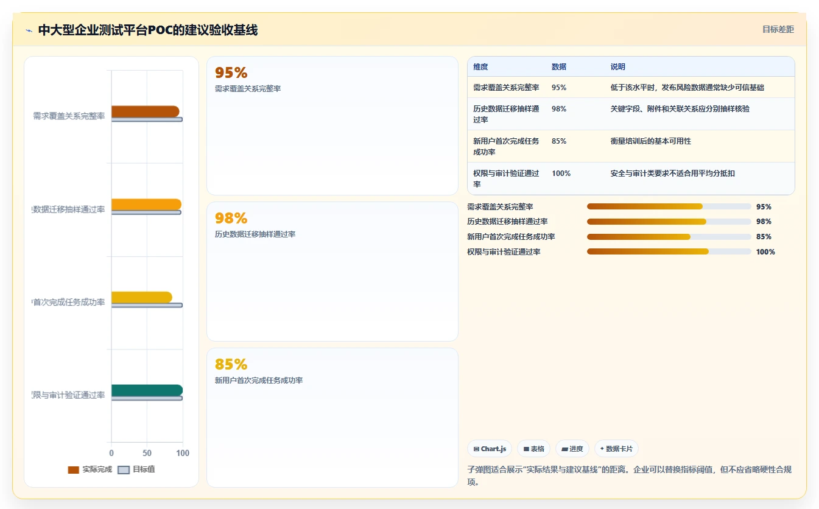819x509 pixels.
Task: Click the table note 安全与审计类要求不适合用平均分抵扣
Action: click(672, 174)
